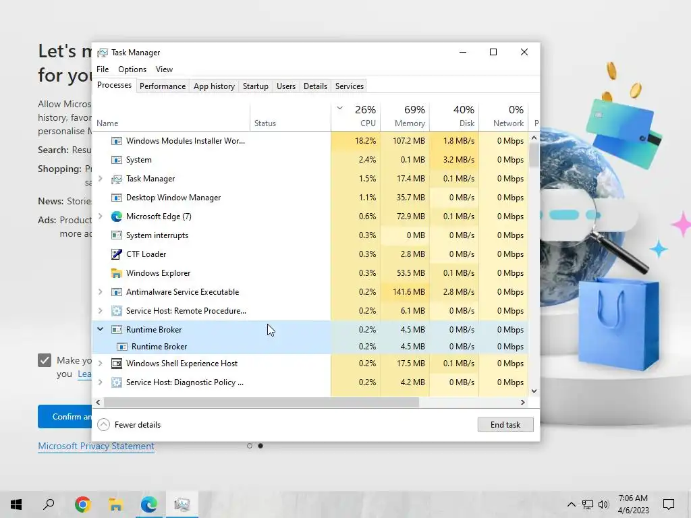Click the horizontal scrollbar thumb
This screenshot has height=518, width=691.
pyautogui.click(x=261, y=402)
